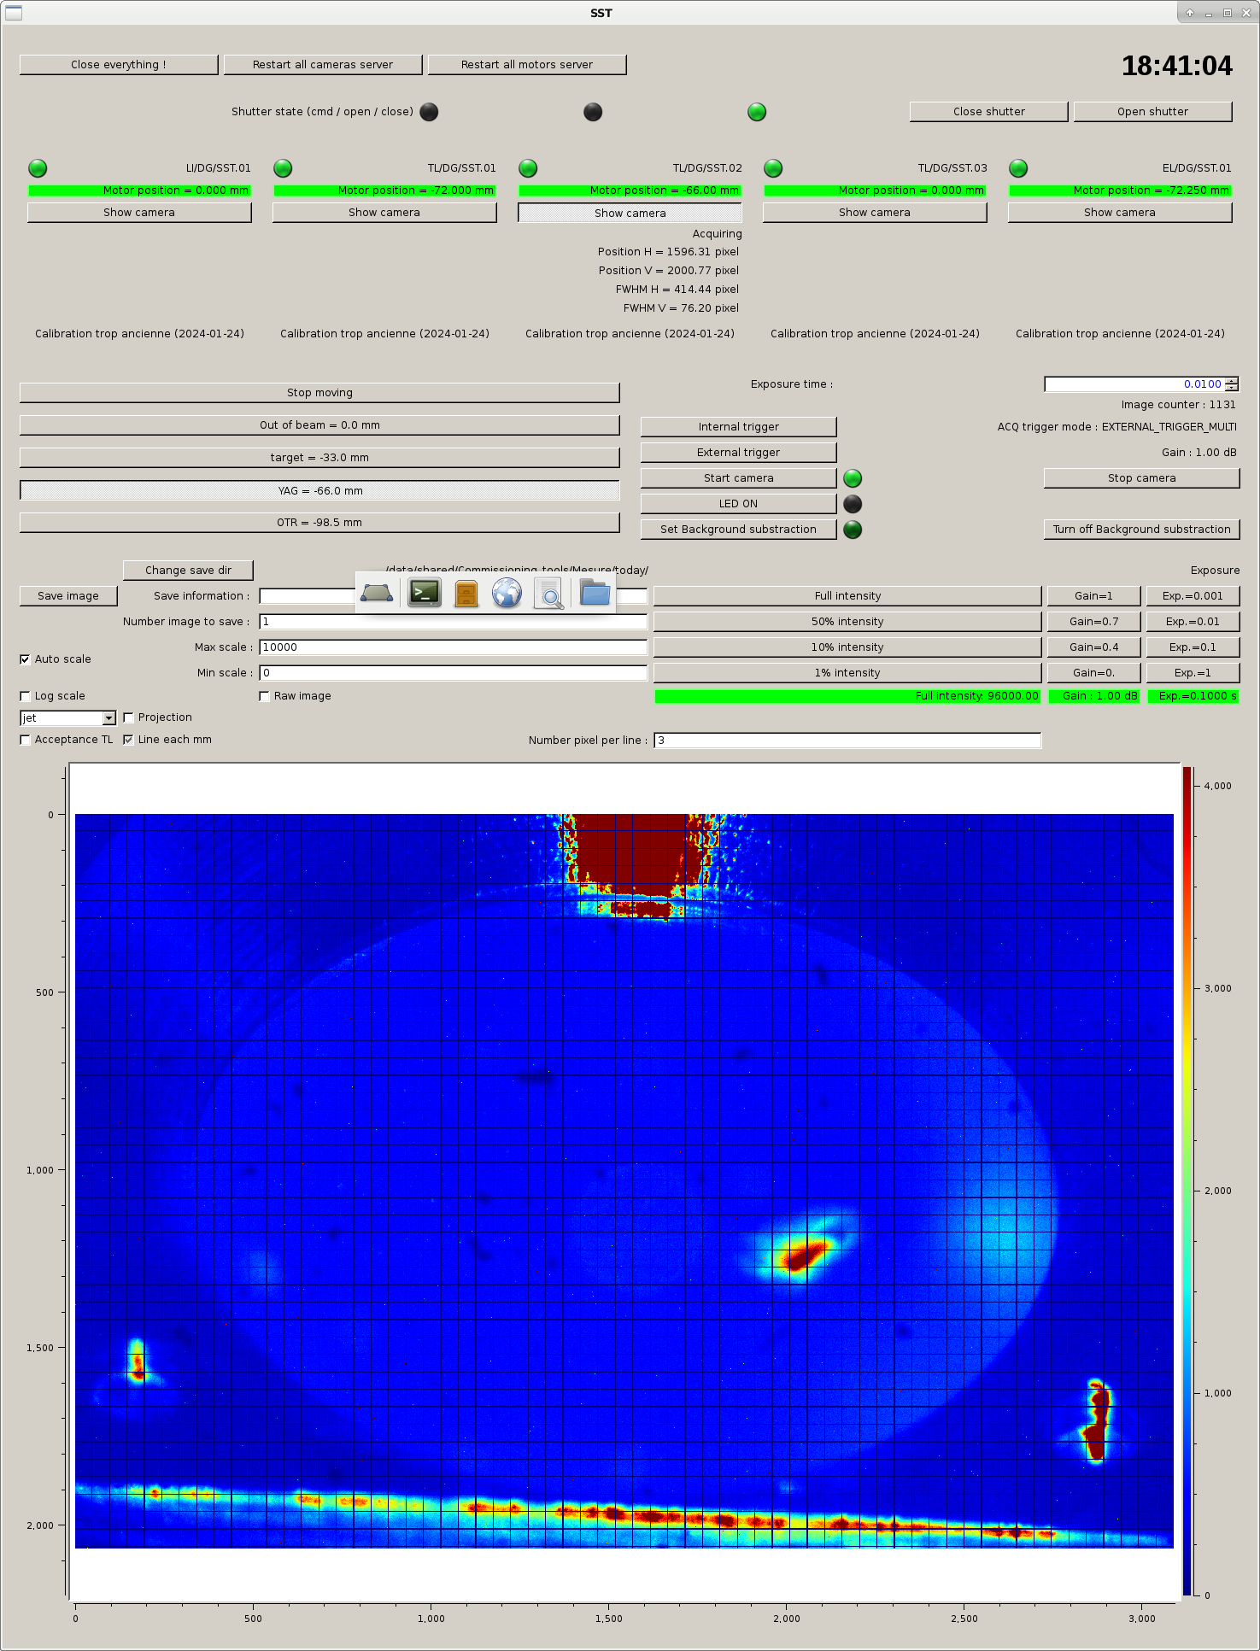Increase exposure time using the spinner arrow
Image resolution: width=1260 pixels, height=1651 pixels.
pos(1231,381)
